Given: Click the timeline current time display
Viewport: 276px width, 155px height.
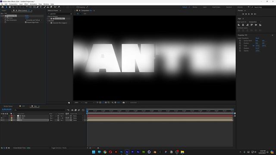Looking at the screenshot, I should [7, 109].
